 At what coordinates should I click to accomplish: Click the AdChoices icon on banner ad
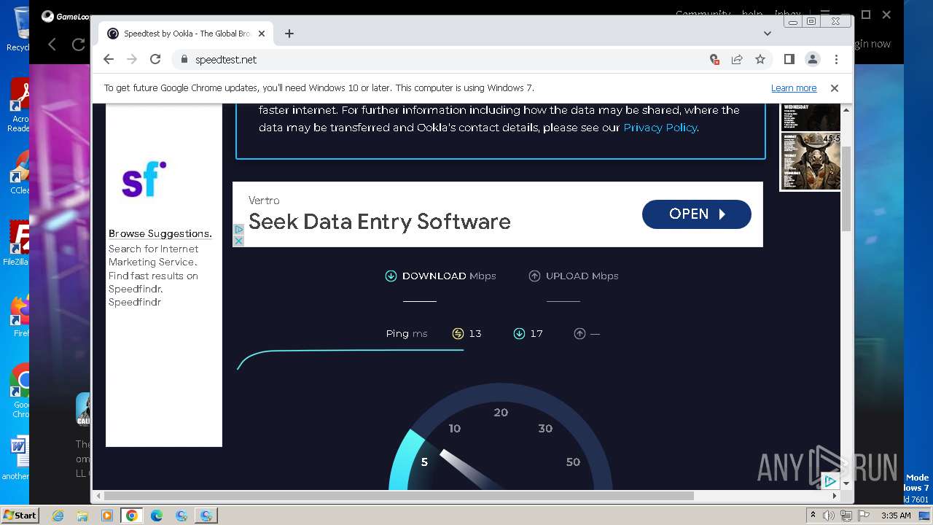click(238, 229)
